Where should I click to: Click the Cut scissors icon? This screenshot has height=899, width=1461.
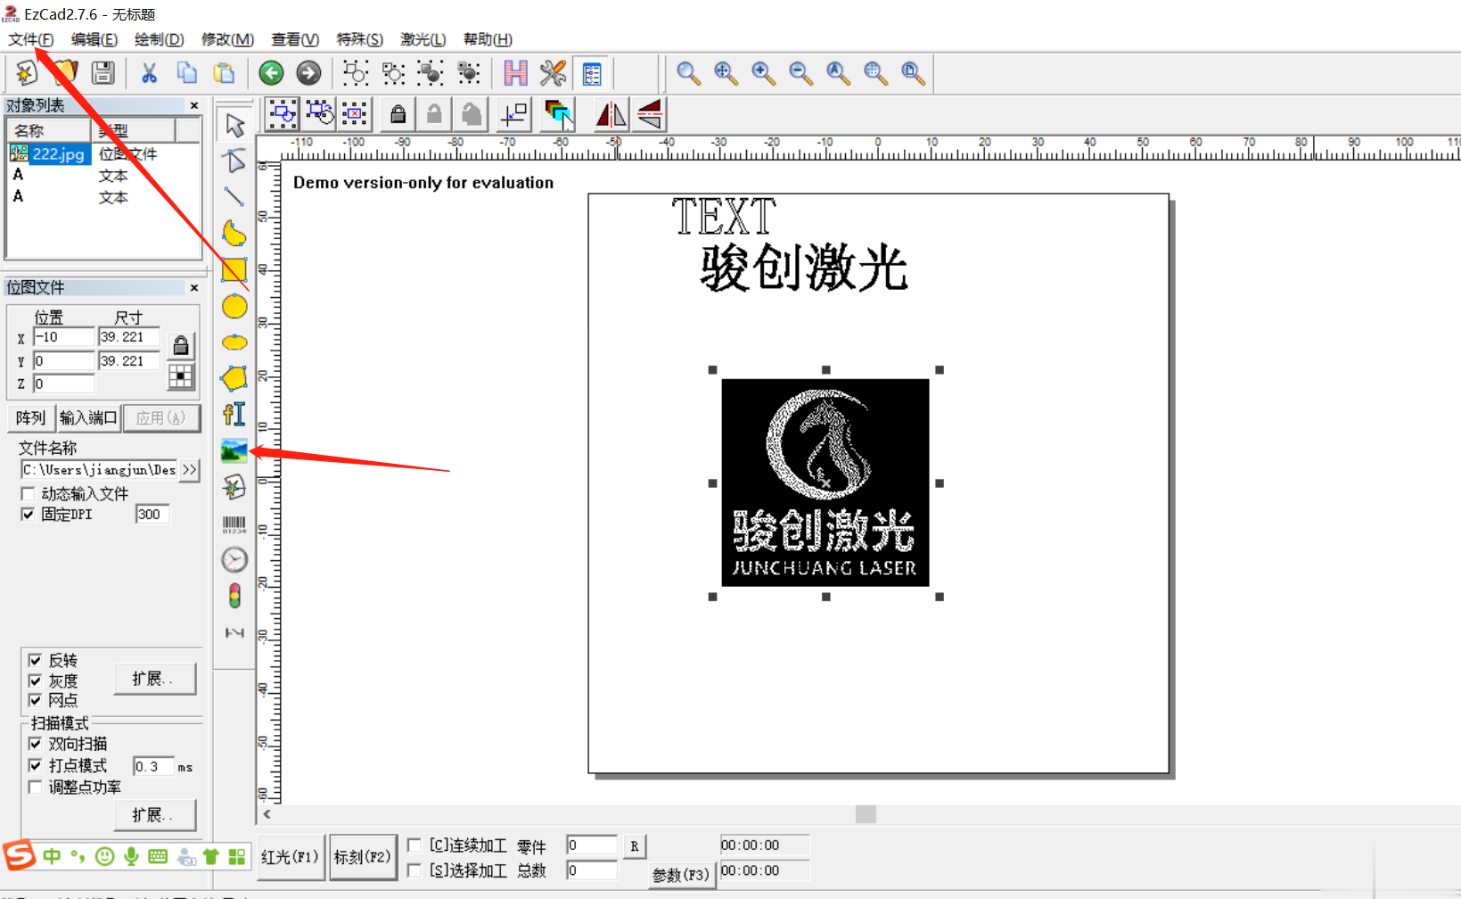149,73
